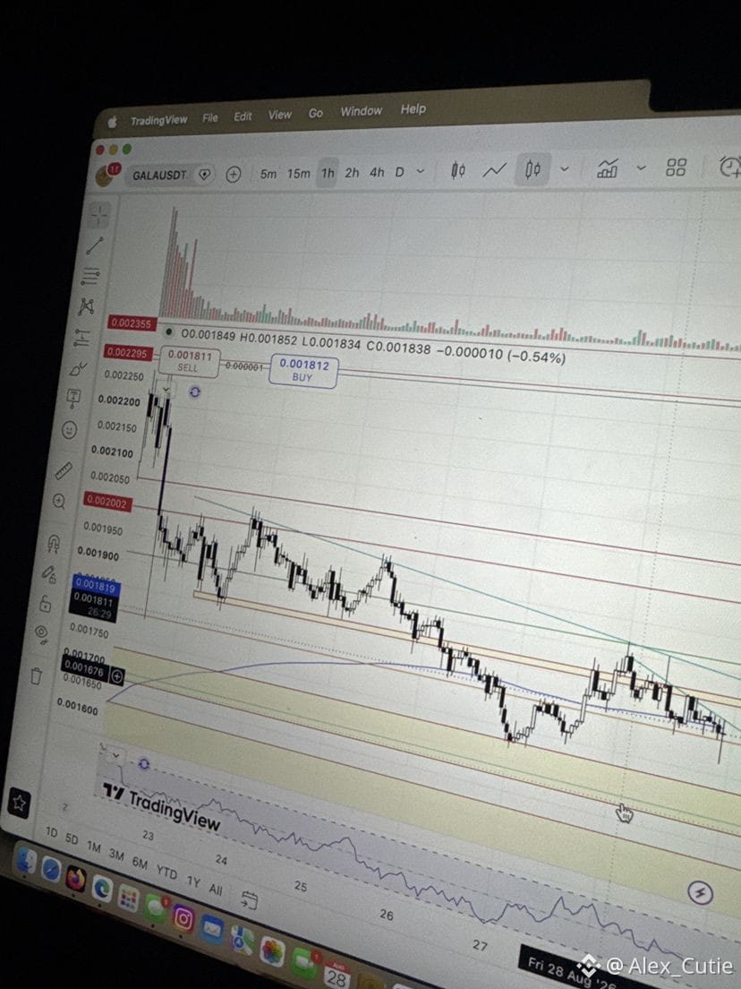Toggle magnet mode in drawing toolbar
This screenshot has height=989, width=741.
(x=54, y=543)
